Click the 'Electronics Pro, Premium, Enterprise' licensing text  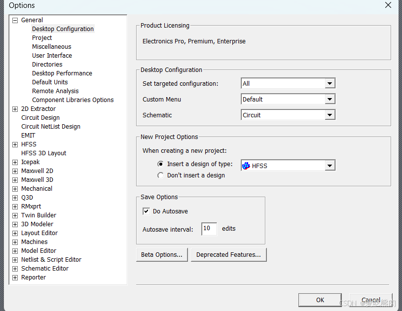(194, 41)
